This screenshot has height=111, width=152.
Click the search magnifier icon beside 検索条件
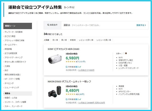click(48, 25)
